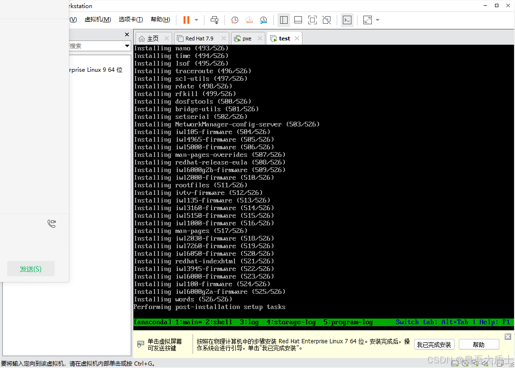Open the library search dropdown arrow
515x368 pixels.
(127, 46)
